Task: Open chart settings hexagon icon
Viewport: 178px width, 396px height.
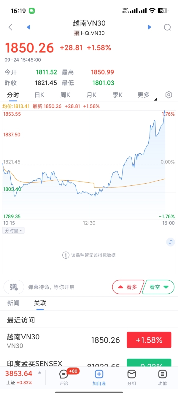Action: point(169,95)
